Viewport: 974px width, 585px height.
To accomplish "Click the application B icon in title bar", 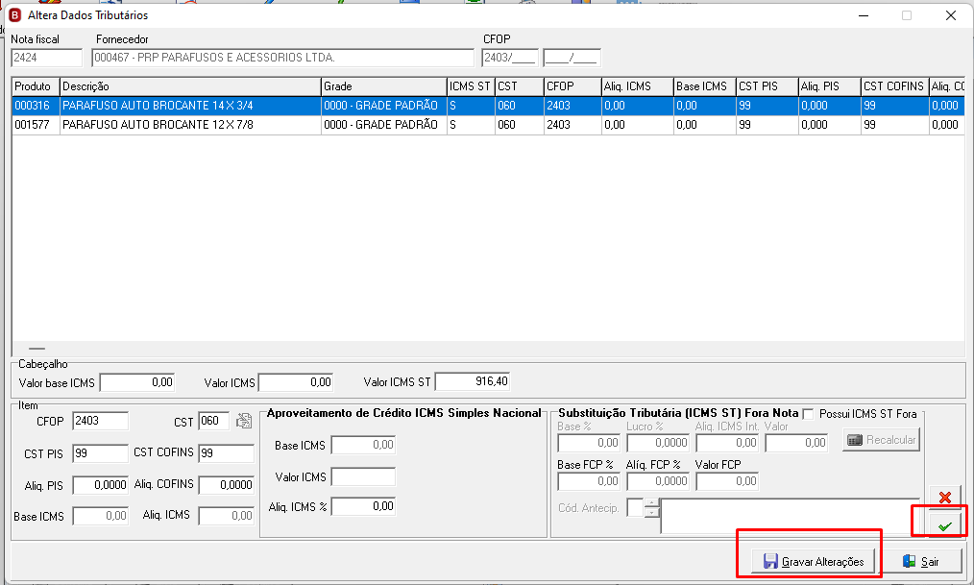I will [15, 15].
